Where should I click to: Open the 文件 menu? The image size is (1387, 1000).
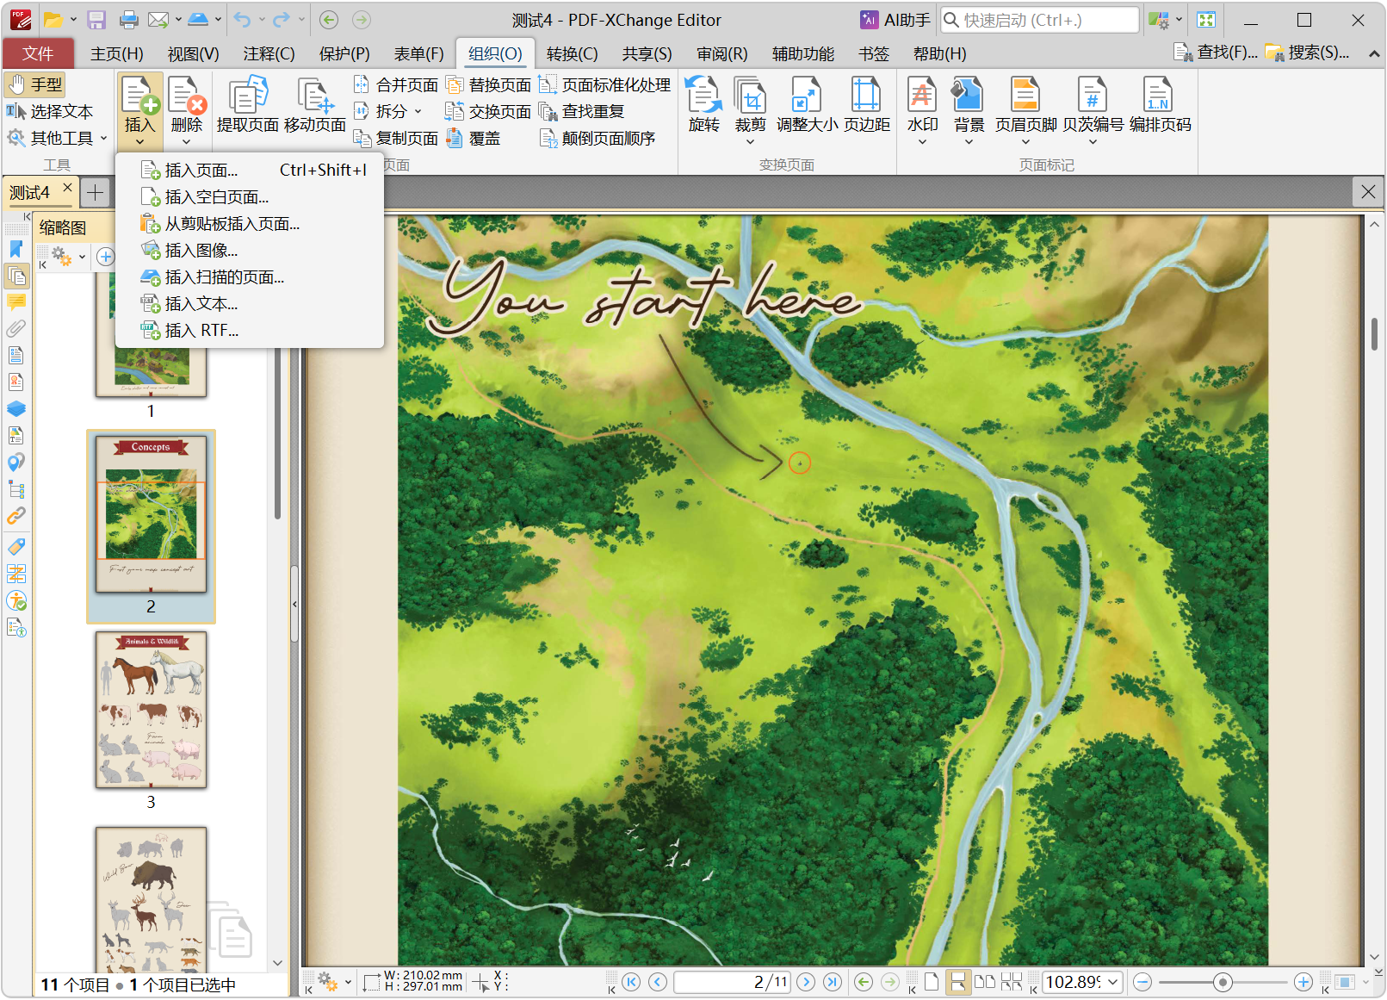(38, 54)
